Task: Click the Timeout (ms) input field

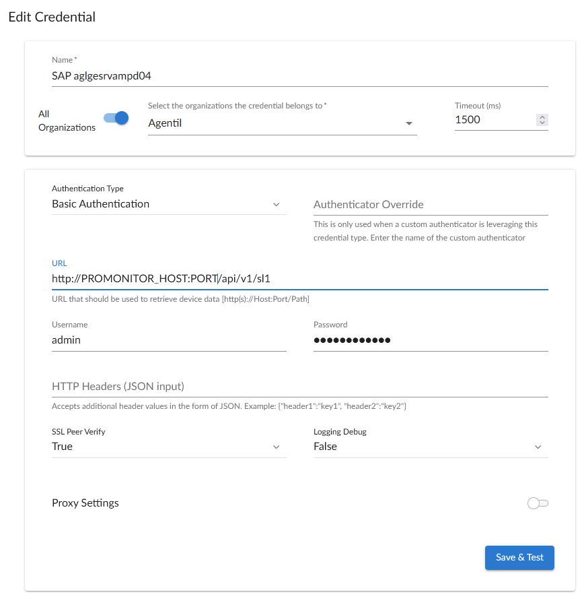Action: pos(494,120)
